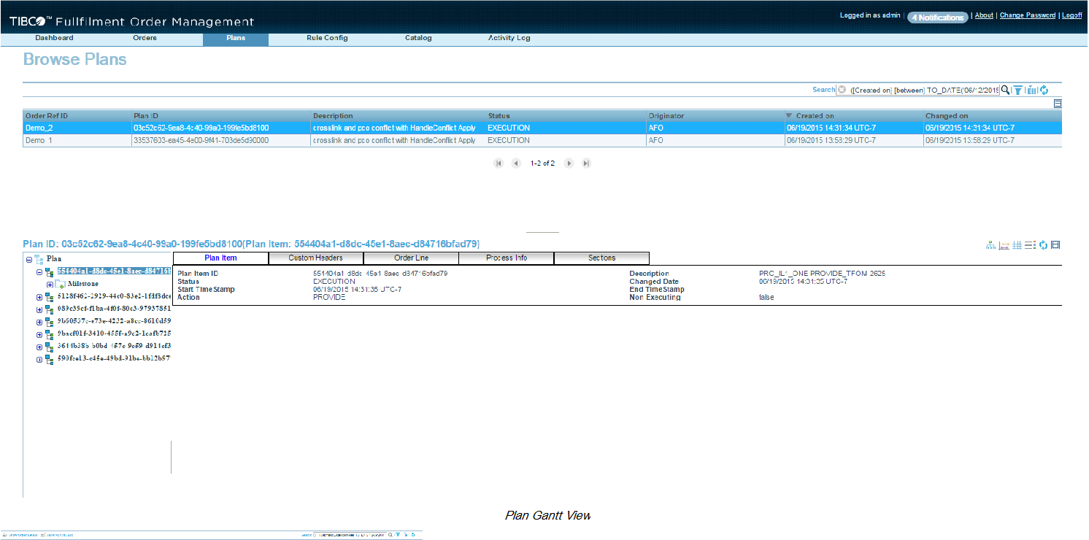Image resolution: width=1089 pixels, height=540 pixels.
Task: Expand the 590fee13 plan item
Action: tap(39, 359)
